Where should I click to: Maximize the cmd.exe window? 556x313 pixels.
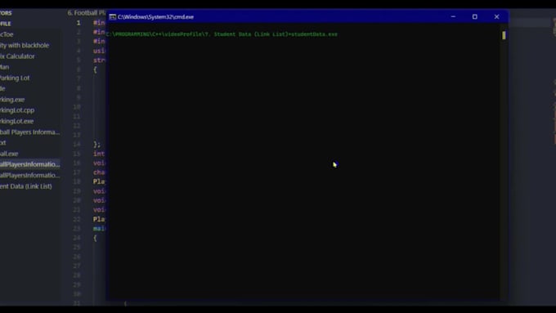[475, 16]
